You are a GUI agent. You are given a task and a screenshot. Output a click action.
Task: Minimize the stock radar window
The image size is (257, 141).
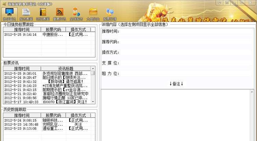point(234,2)
